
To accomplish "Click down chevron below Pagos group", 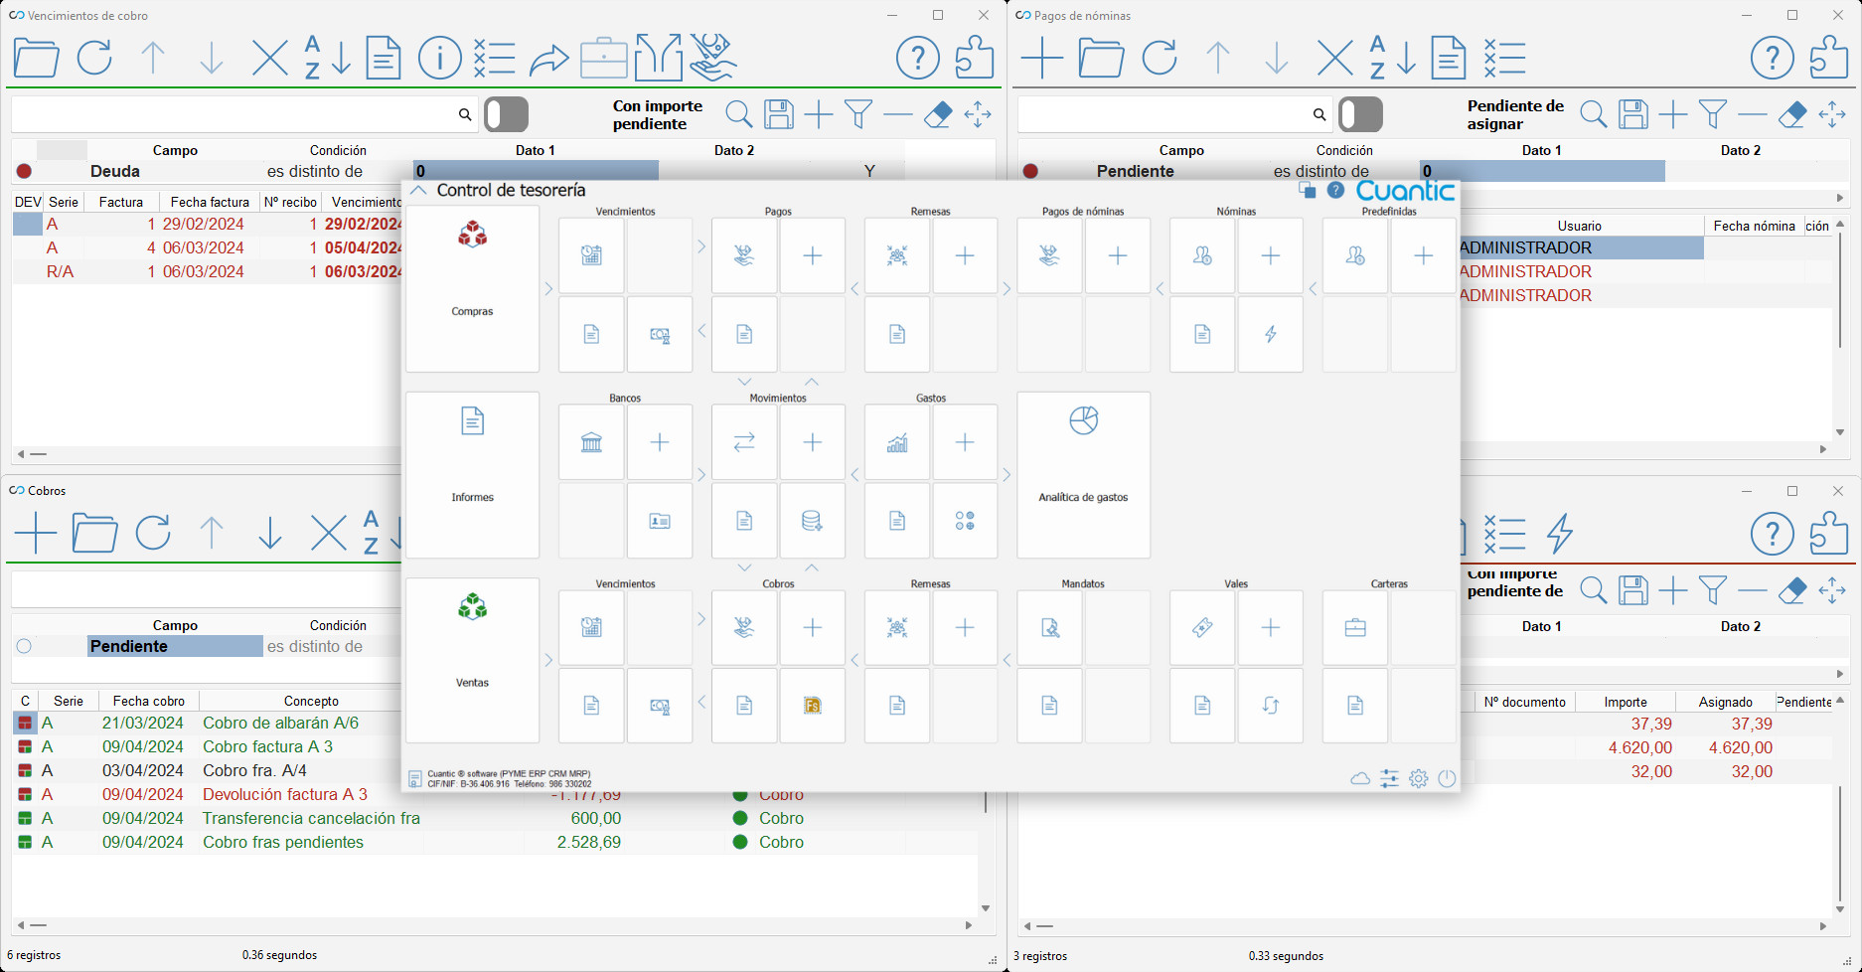I will point(745,382).
